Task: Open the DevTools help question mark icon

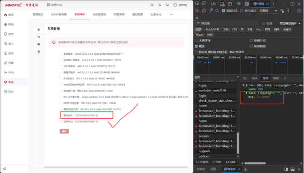Action: click(293, 4)
